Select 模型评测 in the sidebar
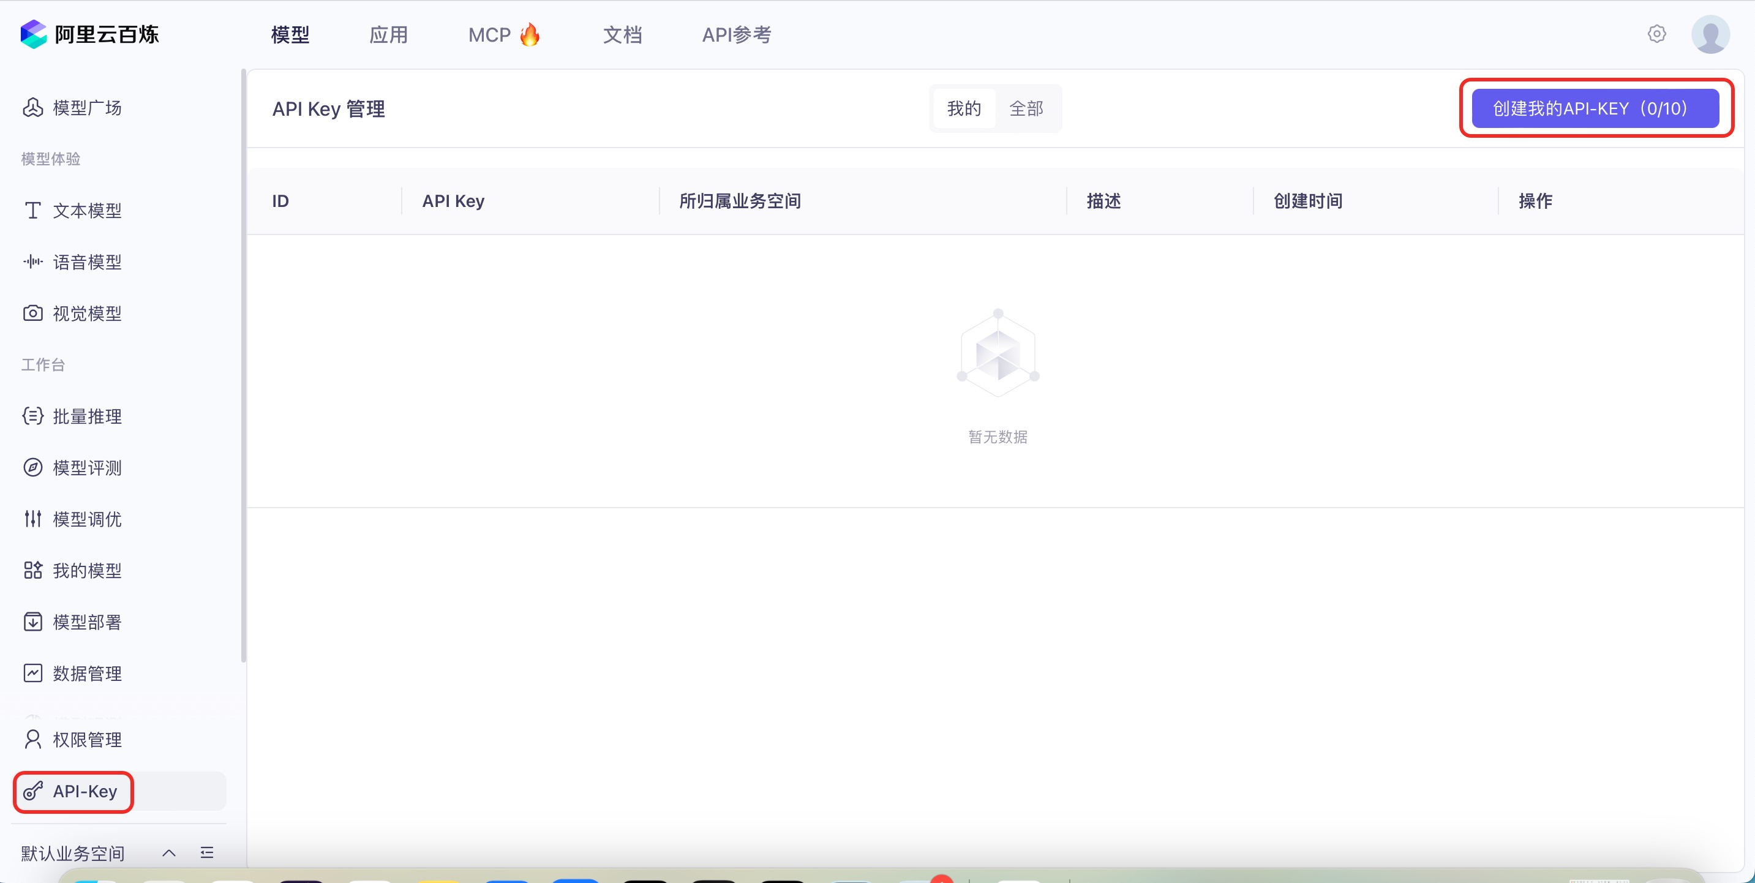This screenshot has width=1755, height=883. 87,467
